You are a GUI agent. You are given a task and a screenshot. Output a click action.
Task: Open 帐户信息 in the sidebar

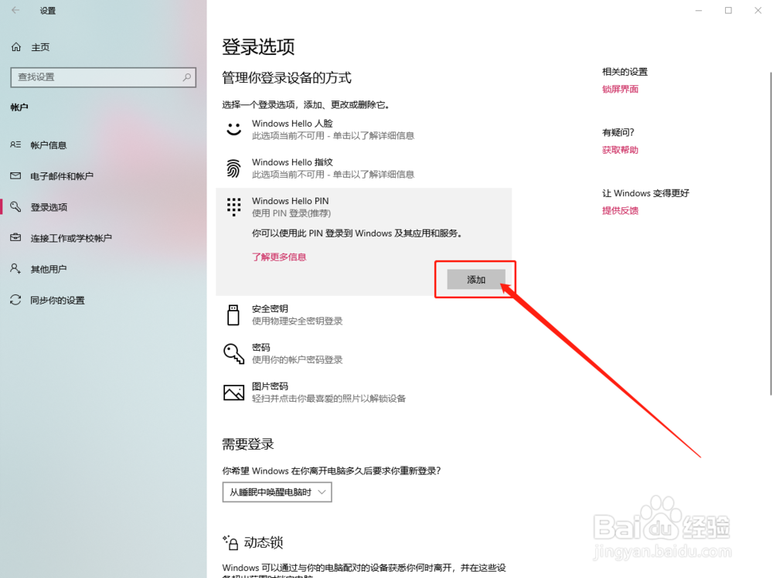[48, 144]
